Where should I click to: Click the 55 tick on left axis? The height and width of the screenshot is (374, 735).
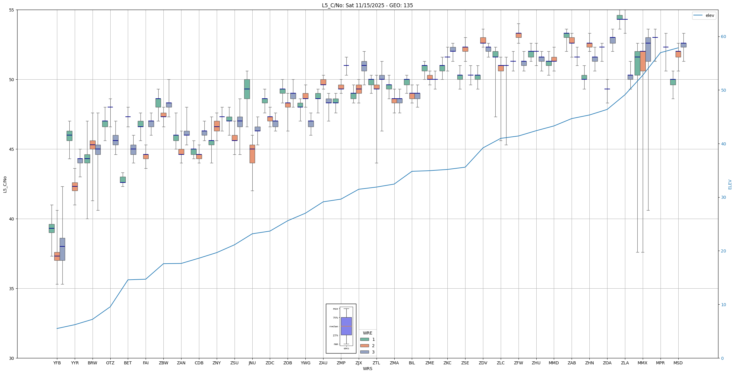click(12, 10)
